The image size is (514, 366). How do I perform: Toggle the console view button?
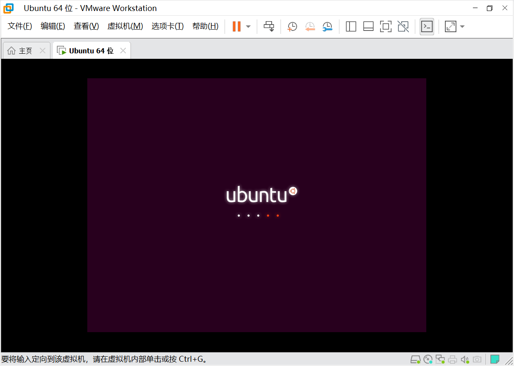point(427,27)
